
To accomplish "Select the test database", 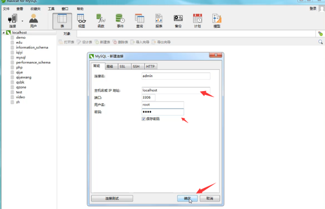I will coord(19,92).
